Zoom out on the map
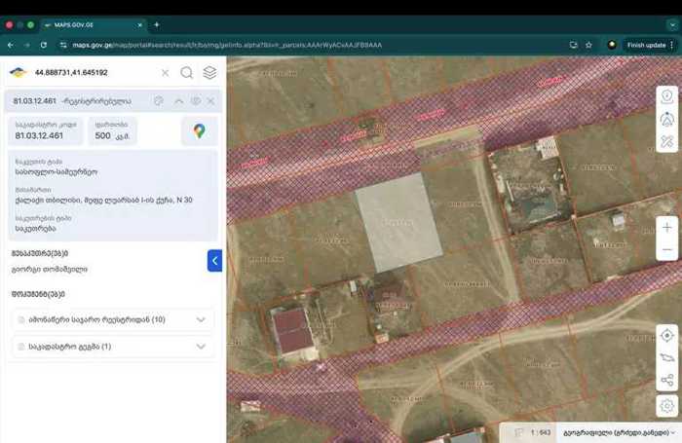Image resolution: width=682 pixels, height=443 pixels. click(x=666, y=250)
